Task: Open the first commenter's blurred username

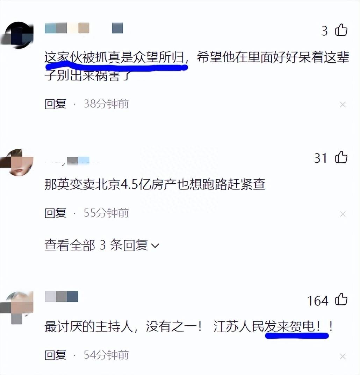Action: [x=84, y=28]
